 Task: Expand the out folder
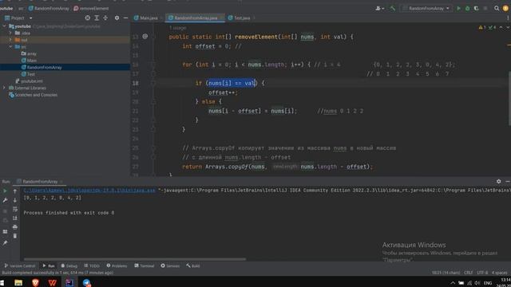click(x=10, y=40)
